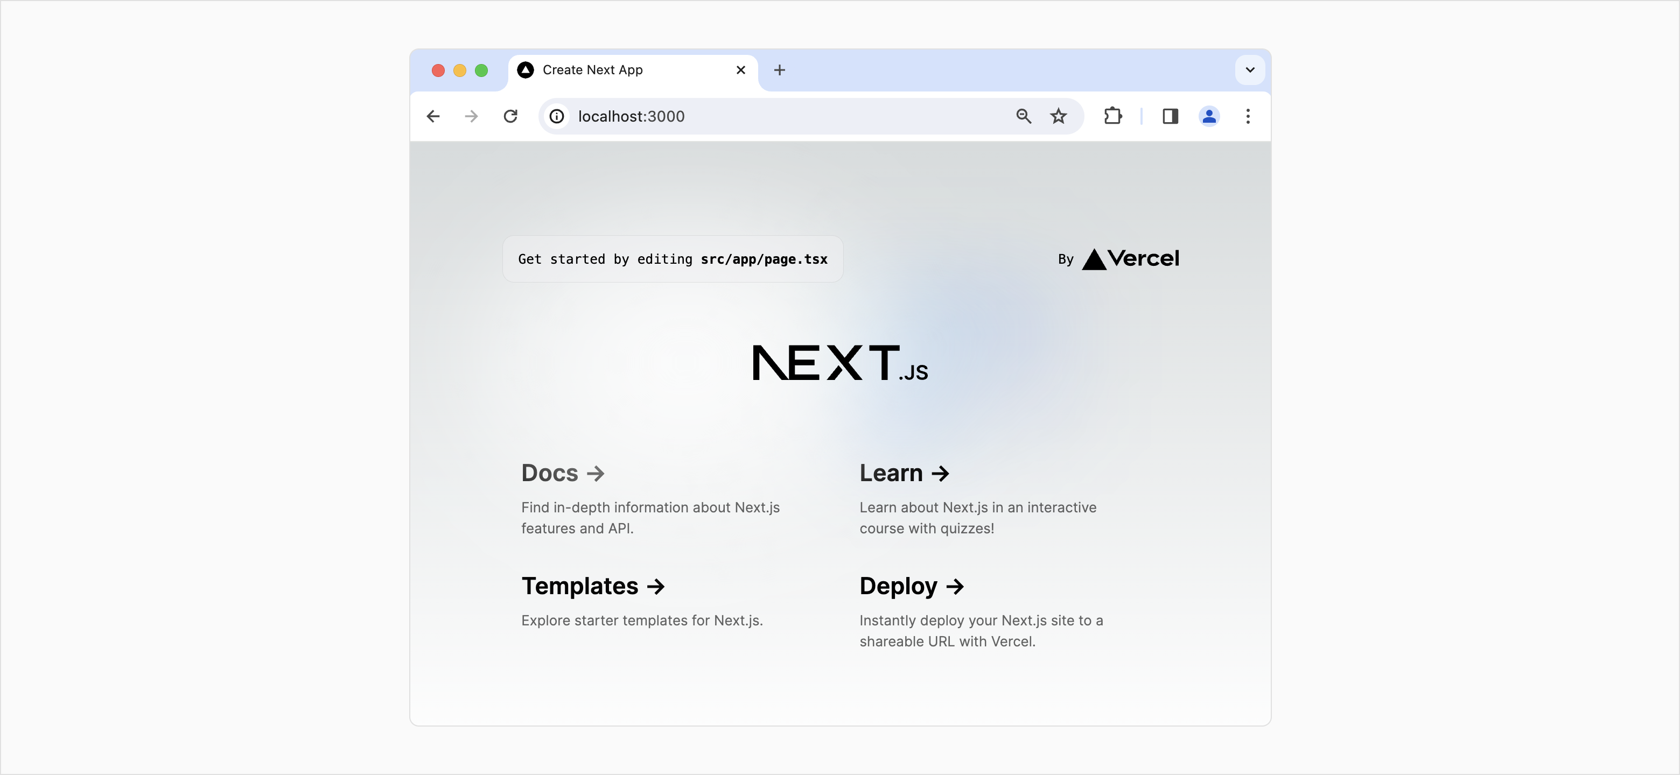Click the browser back navigation icon
Image resolution: width=1680 pixels, height=775 pixels.
coord(433,116)
